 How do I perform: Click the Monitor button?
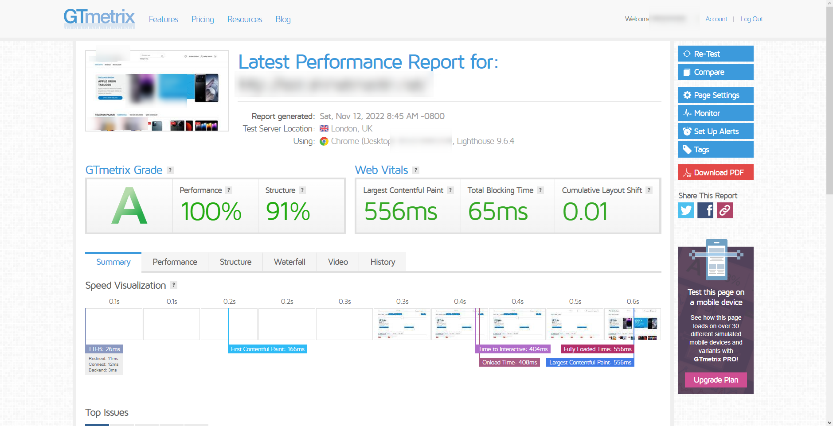pos(716,113)
